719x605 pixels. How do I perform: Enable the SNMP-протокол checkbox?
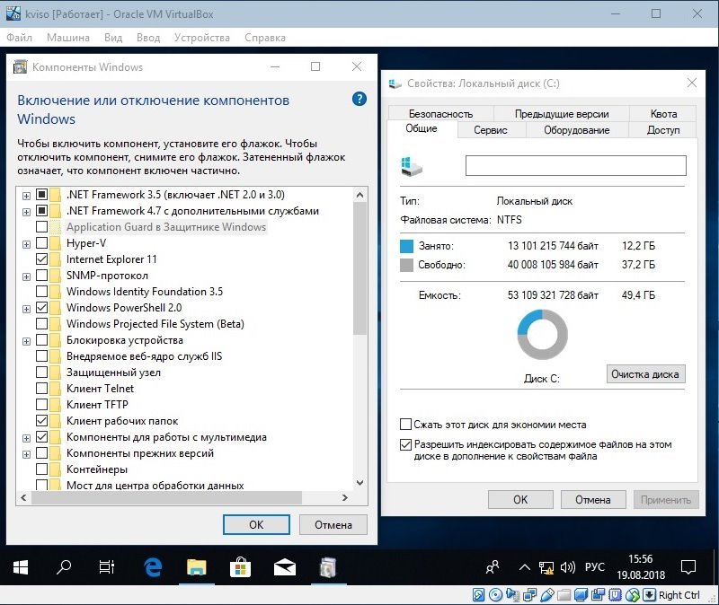click(x=41, y=276)
